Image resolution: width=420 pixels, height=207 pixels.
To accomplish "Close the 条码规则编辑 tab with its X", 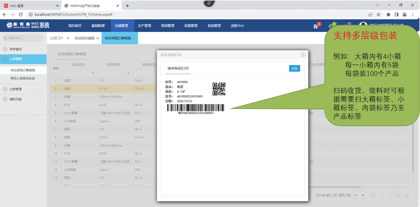I will click(98, 38).
